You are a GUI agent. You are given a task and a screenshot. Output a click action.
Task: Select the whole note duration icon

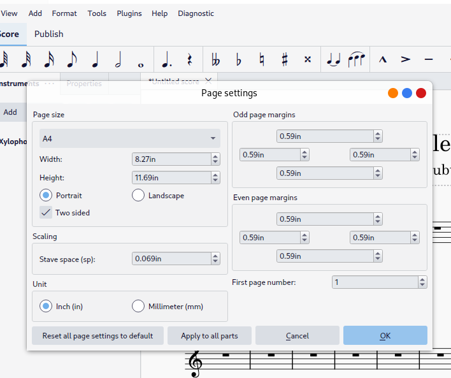click(x=141, y=65)
